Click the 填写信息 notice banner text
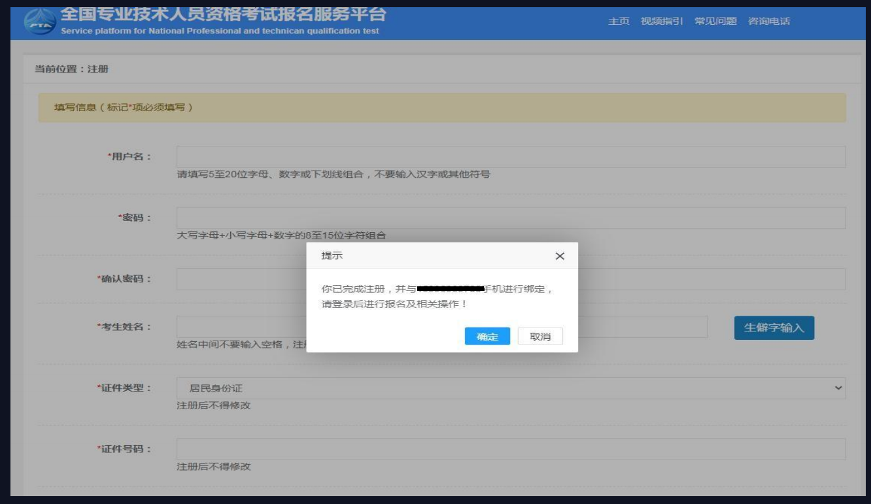The height and width of the screenshot is (504, 871). tap(123, 108)
